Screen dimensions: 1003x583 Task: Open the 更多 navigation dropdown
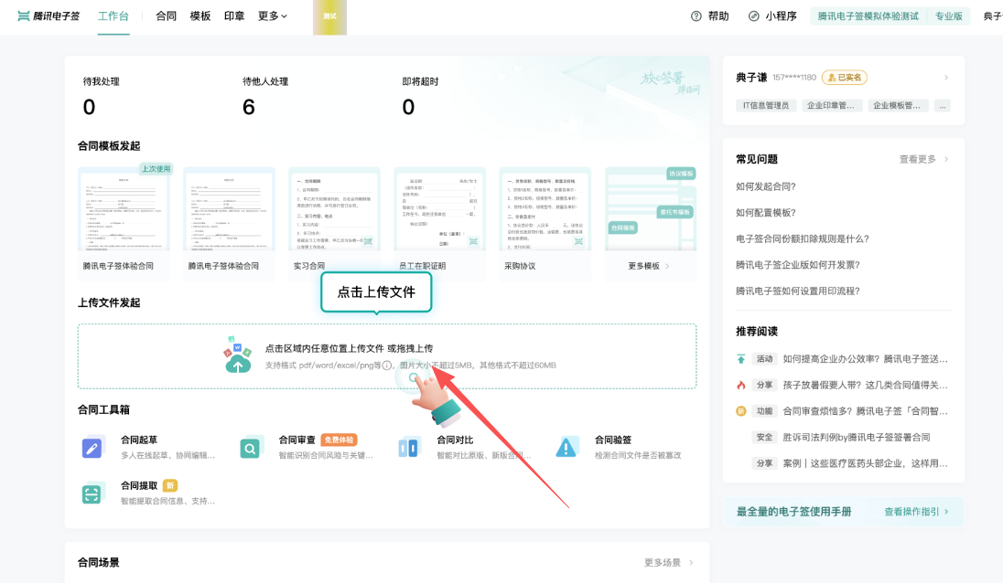pos(271,16)
